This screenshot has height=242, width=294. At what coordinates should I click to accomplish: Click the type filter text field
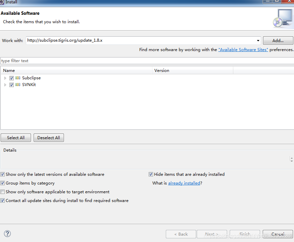tap(147, 61)
